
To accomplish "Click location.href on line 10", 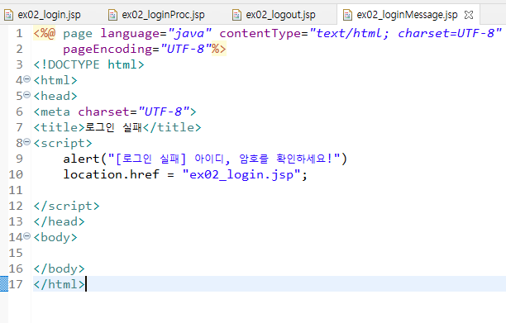I will click(111, 174).
